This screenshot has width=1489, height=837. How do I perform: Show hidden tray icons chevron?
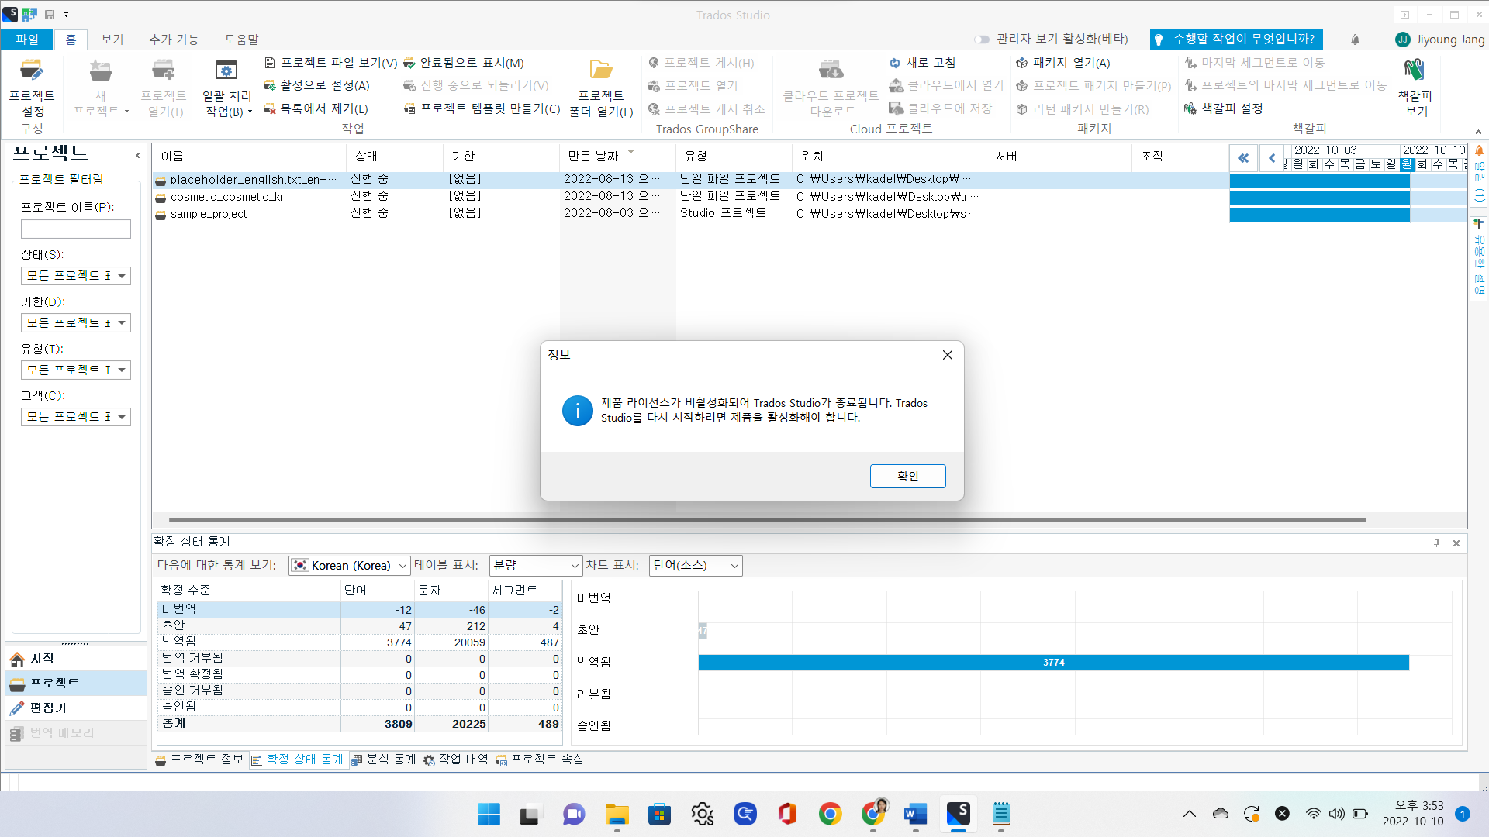pos(1189,814)
